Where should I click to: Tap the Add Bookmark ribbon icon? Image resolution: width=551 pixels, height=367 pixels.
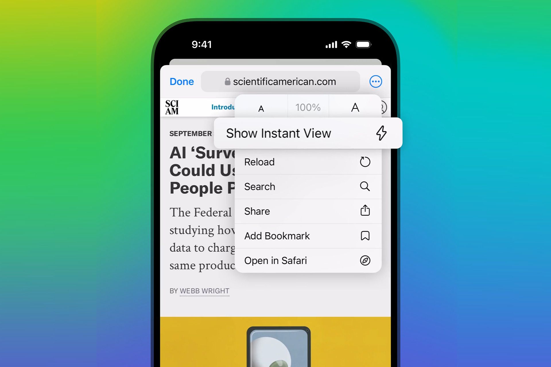click(x=365, y=236)
